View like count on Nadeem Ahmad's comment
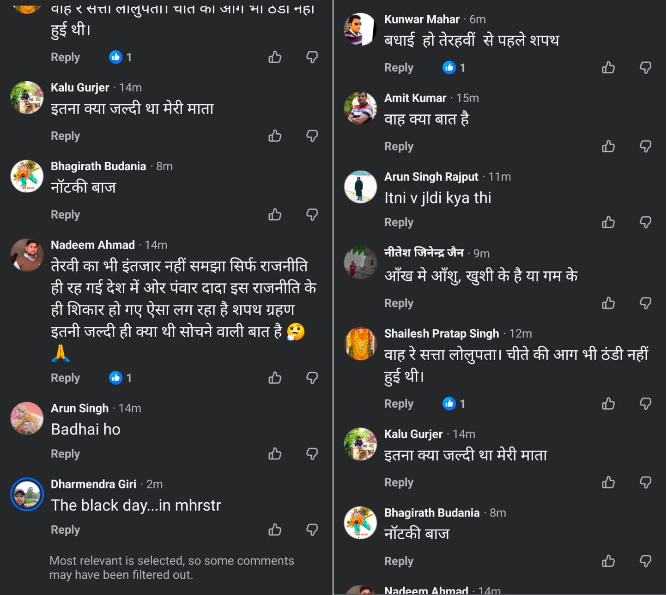 [x=121, y=378]
